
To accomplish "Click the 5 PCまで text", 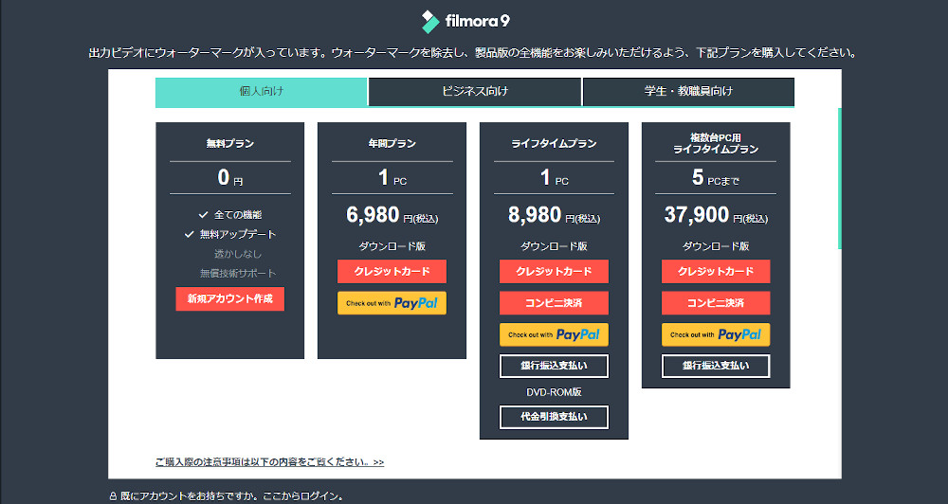I will tap(716, 178).
